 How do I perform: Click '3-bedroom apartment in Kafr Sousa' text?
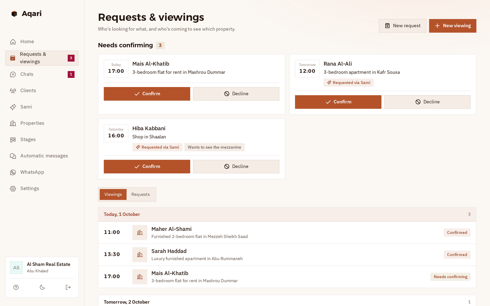[x=362, y=72]
